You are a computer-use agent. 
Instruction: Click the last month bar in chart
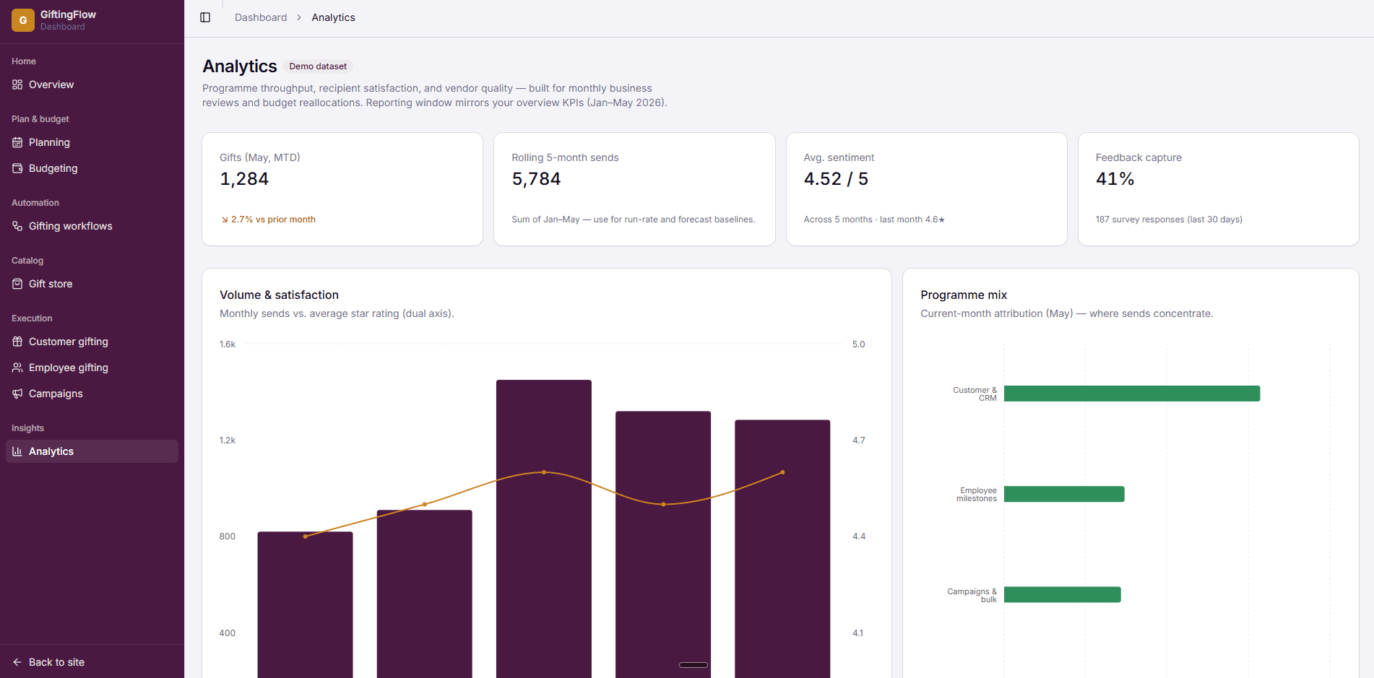(782, 549)
